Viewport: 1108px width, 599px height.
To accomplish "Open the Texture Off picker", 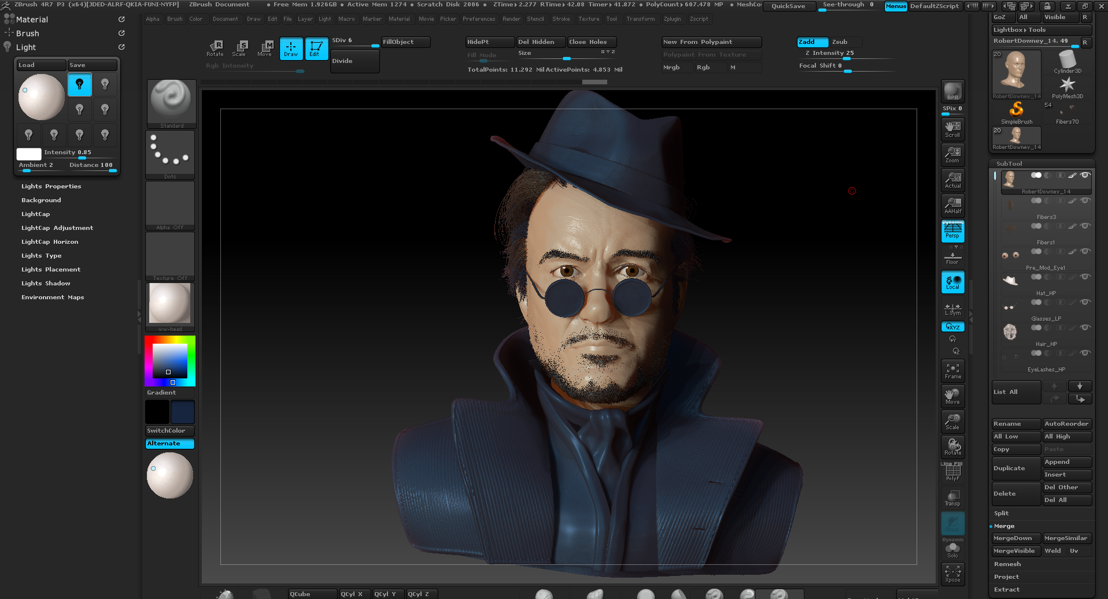I will [x=171, y=256].
